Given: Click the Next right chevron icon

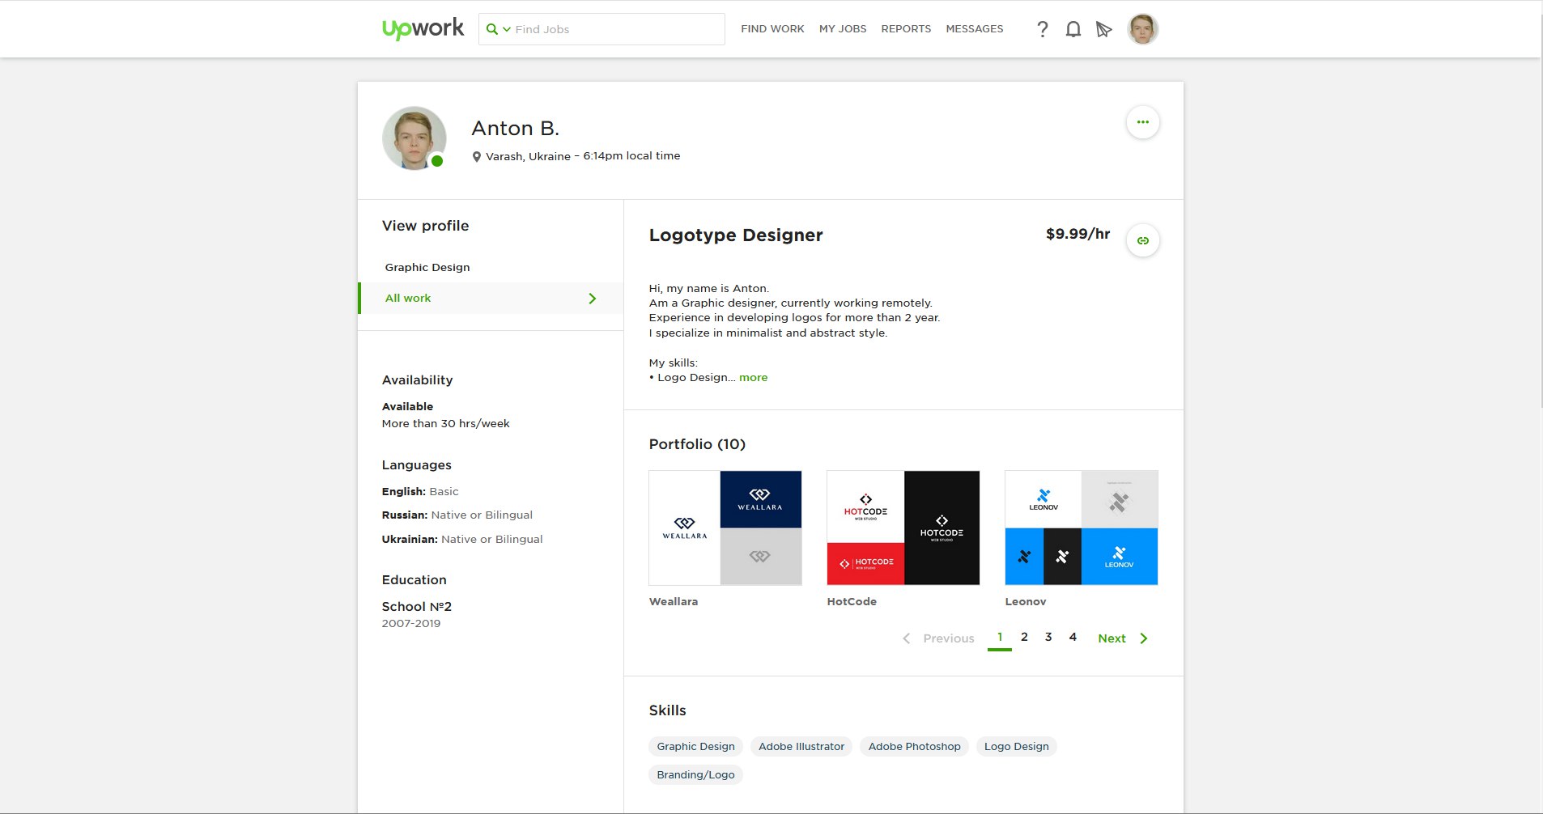Looking at the screenshot, I should coord(1144,638).
